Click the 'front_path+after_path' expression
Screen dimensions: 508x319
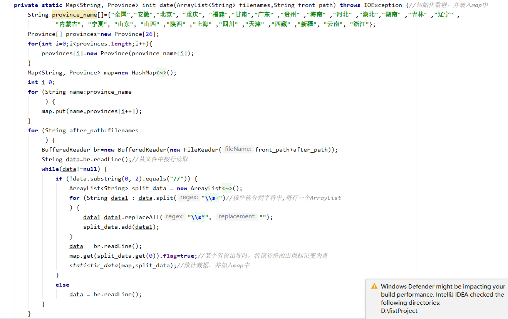(291, 150)
